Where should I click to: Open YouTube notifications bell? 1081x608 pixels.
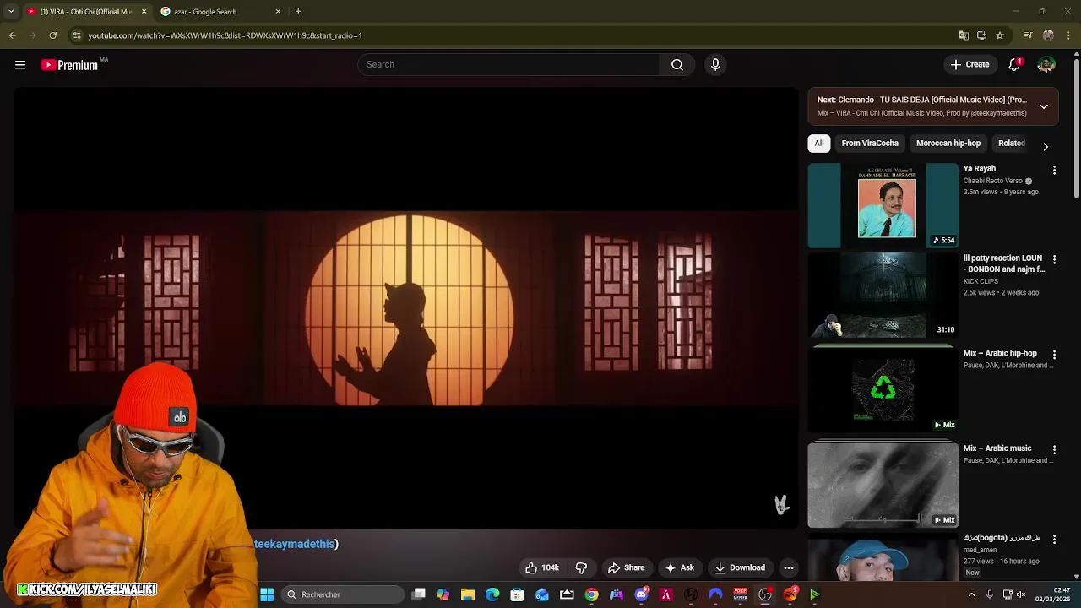(1014, 65)
